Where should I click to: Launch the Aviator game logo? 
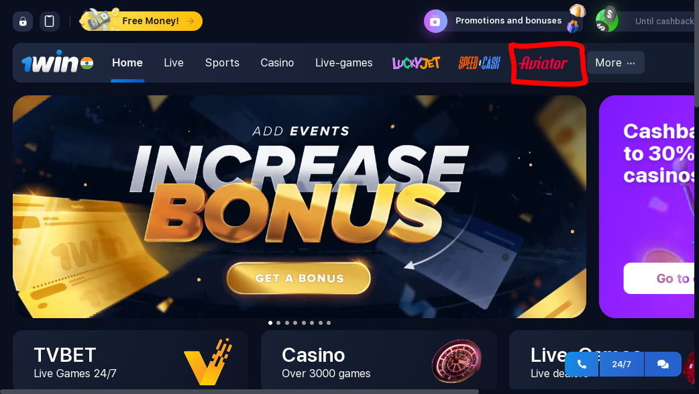[543, 63]
